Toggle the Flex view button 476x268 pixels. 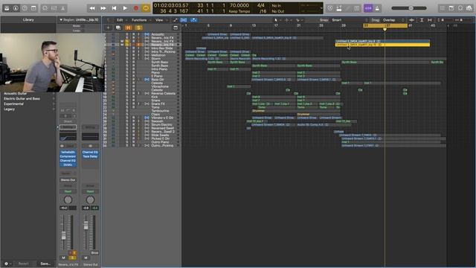point(184,20)
